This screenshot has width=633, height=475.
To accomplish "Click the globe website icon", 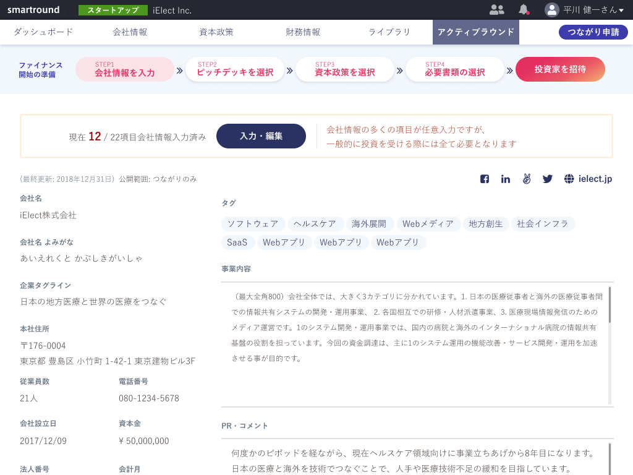I will 569,179.
